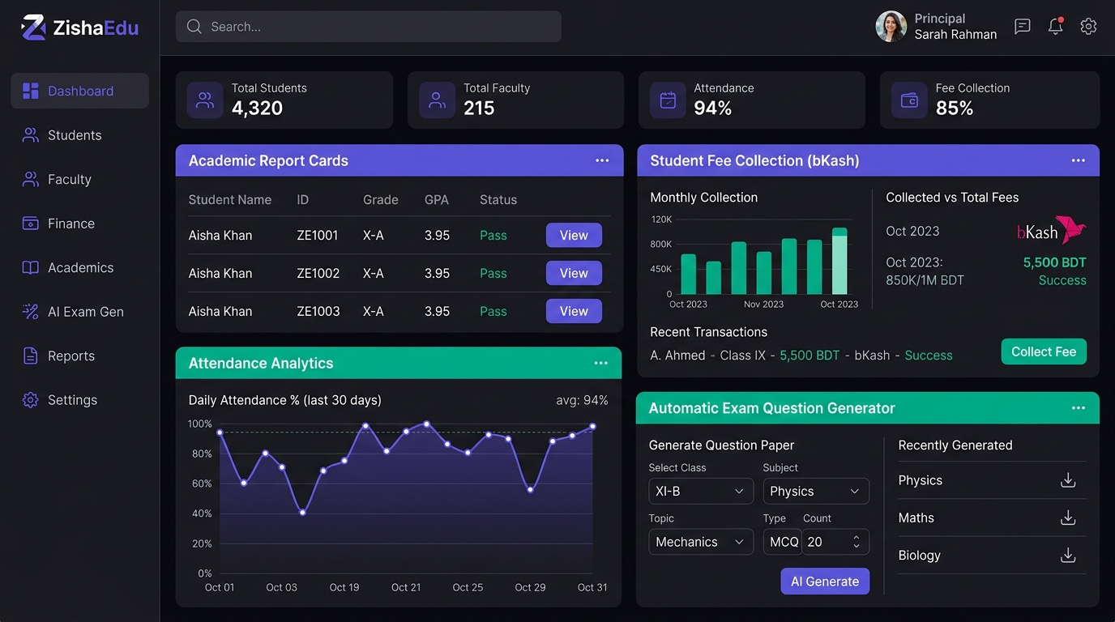Open Academic Report Cards options menu

[x=602, y=160]
